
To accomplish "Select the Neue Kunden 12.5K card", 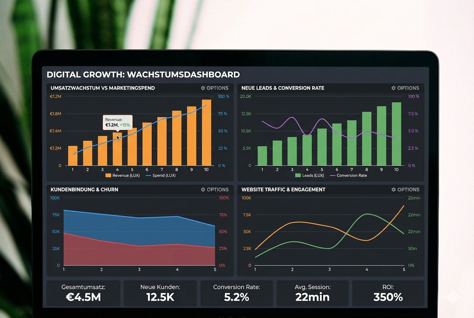I will [x=160, y=293].
